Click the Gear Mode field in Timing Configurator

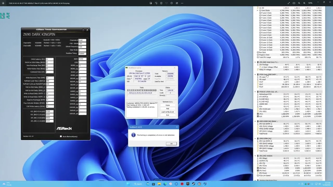point(82,50)
